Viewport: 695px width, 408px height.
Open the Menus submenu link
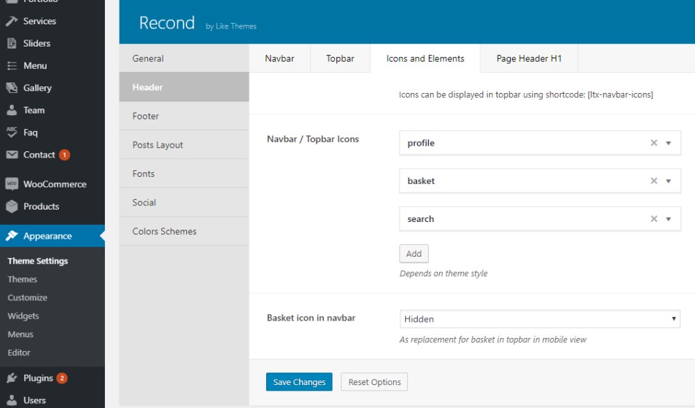click(x=20, y=334)
